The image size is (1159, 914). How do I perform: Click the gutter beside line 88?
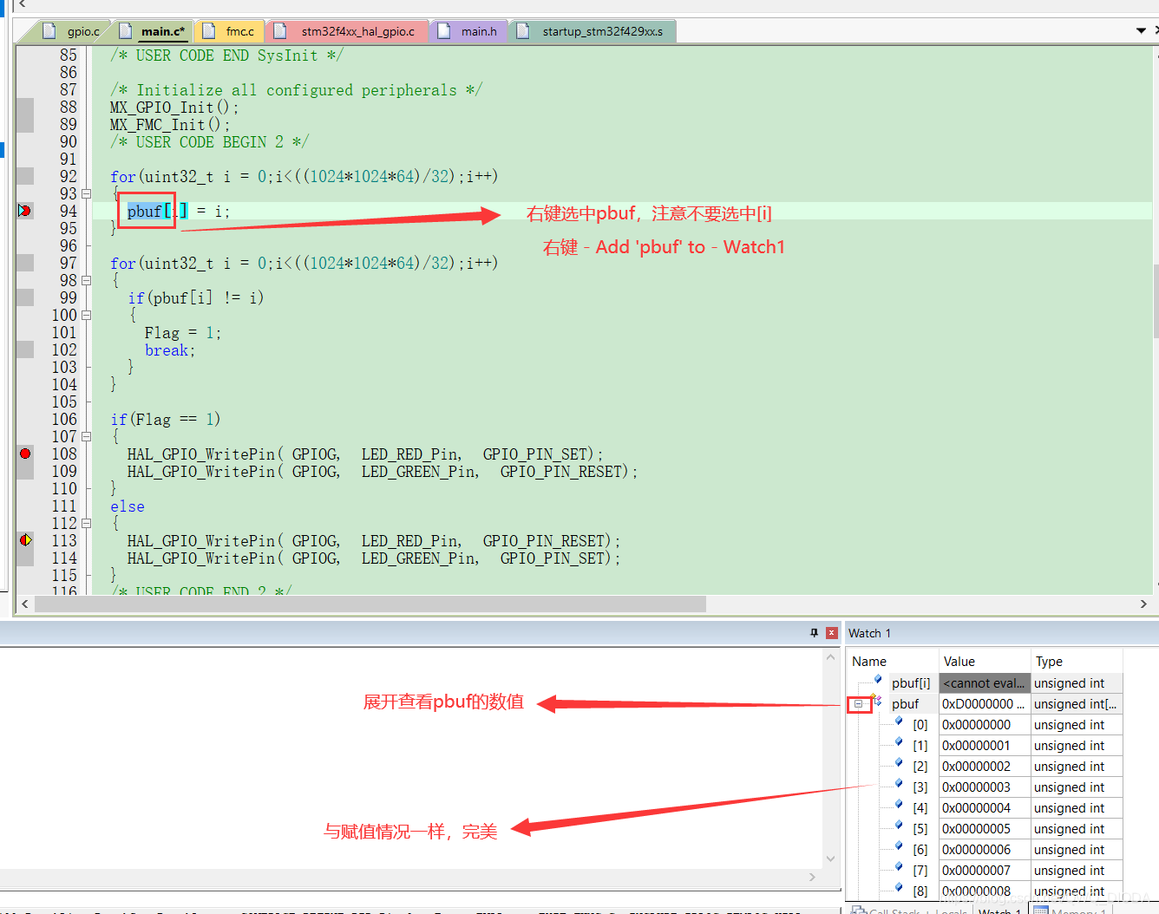point(25,107)
